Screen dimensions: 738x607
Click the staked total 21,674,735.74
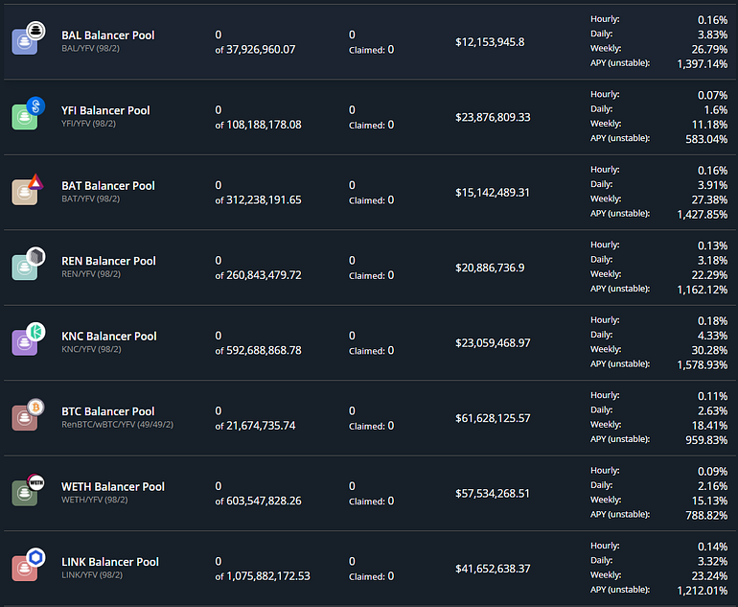coord(261,426)
